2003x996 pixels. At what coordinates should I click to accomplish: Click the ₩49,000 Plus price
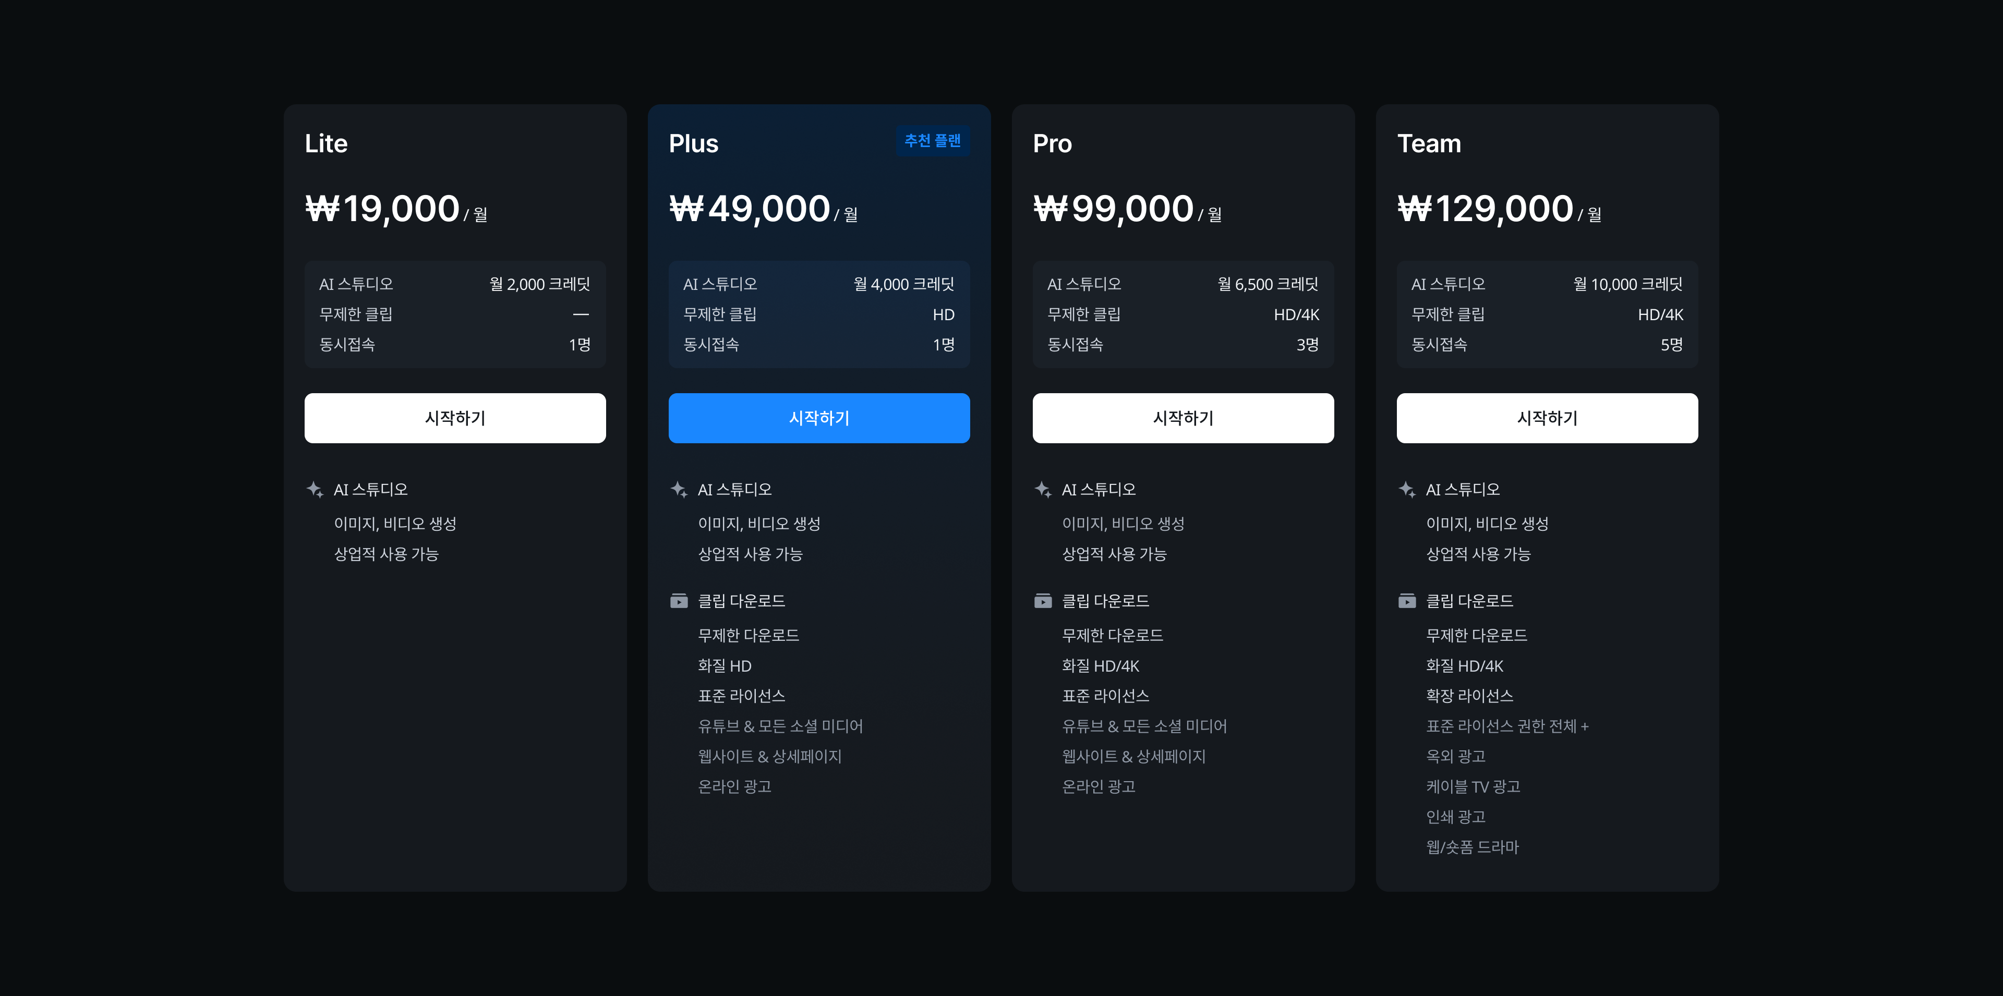(750, 209)
